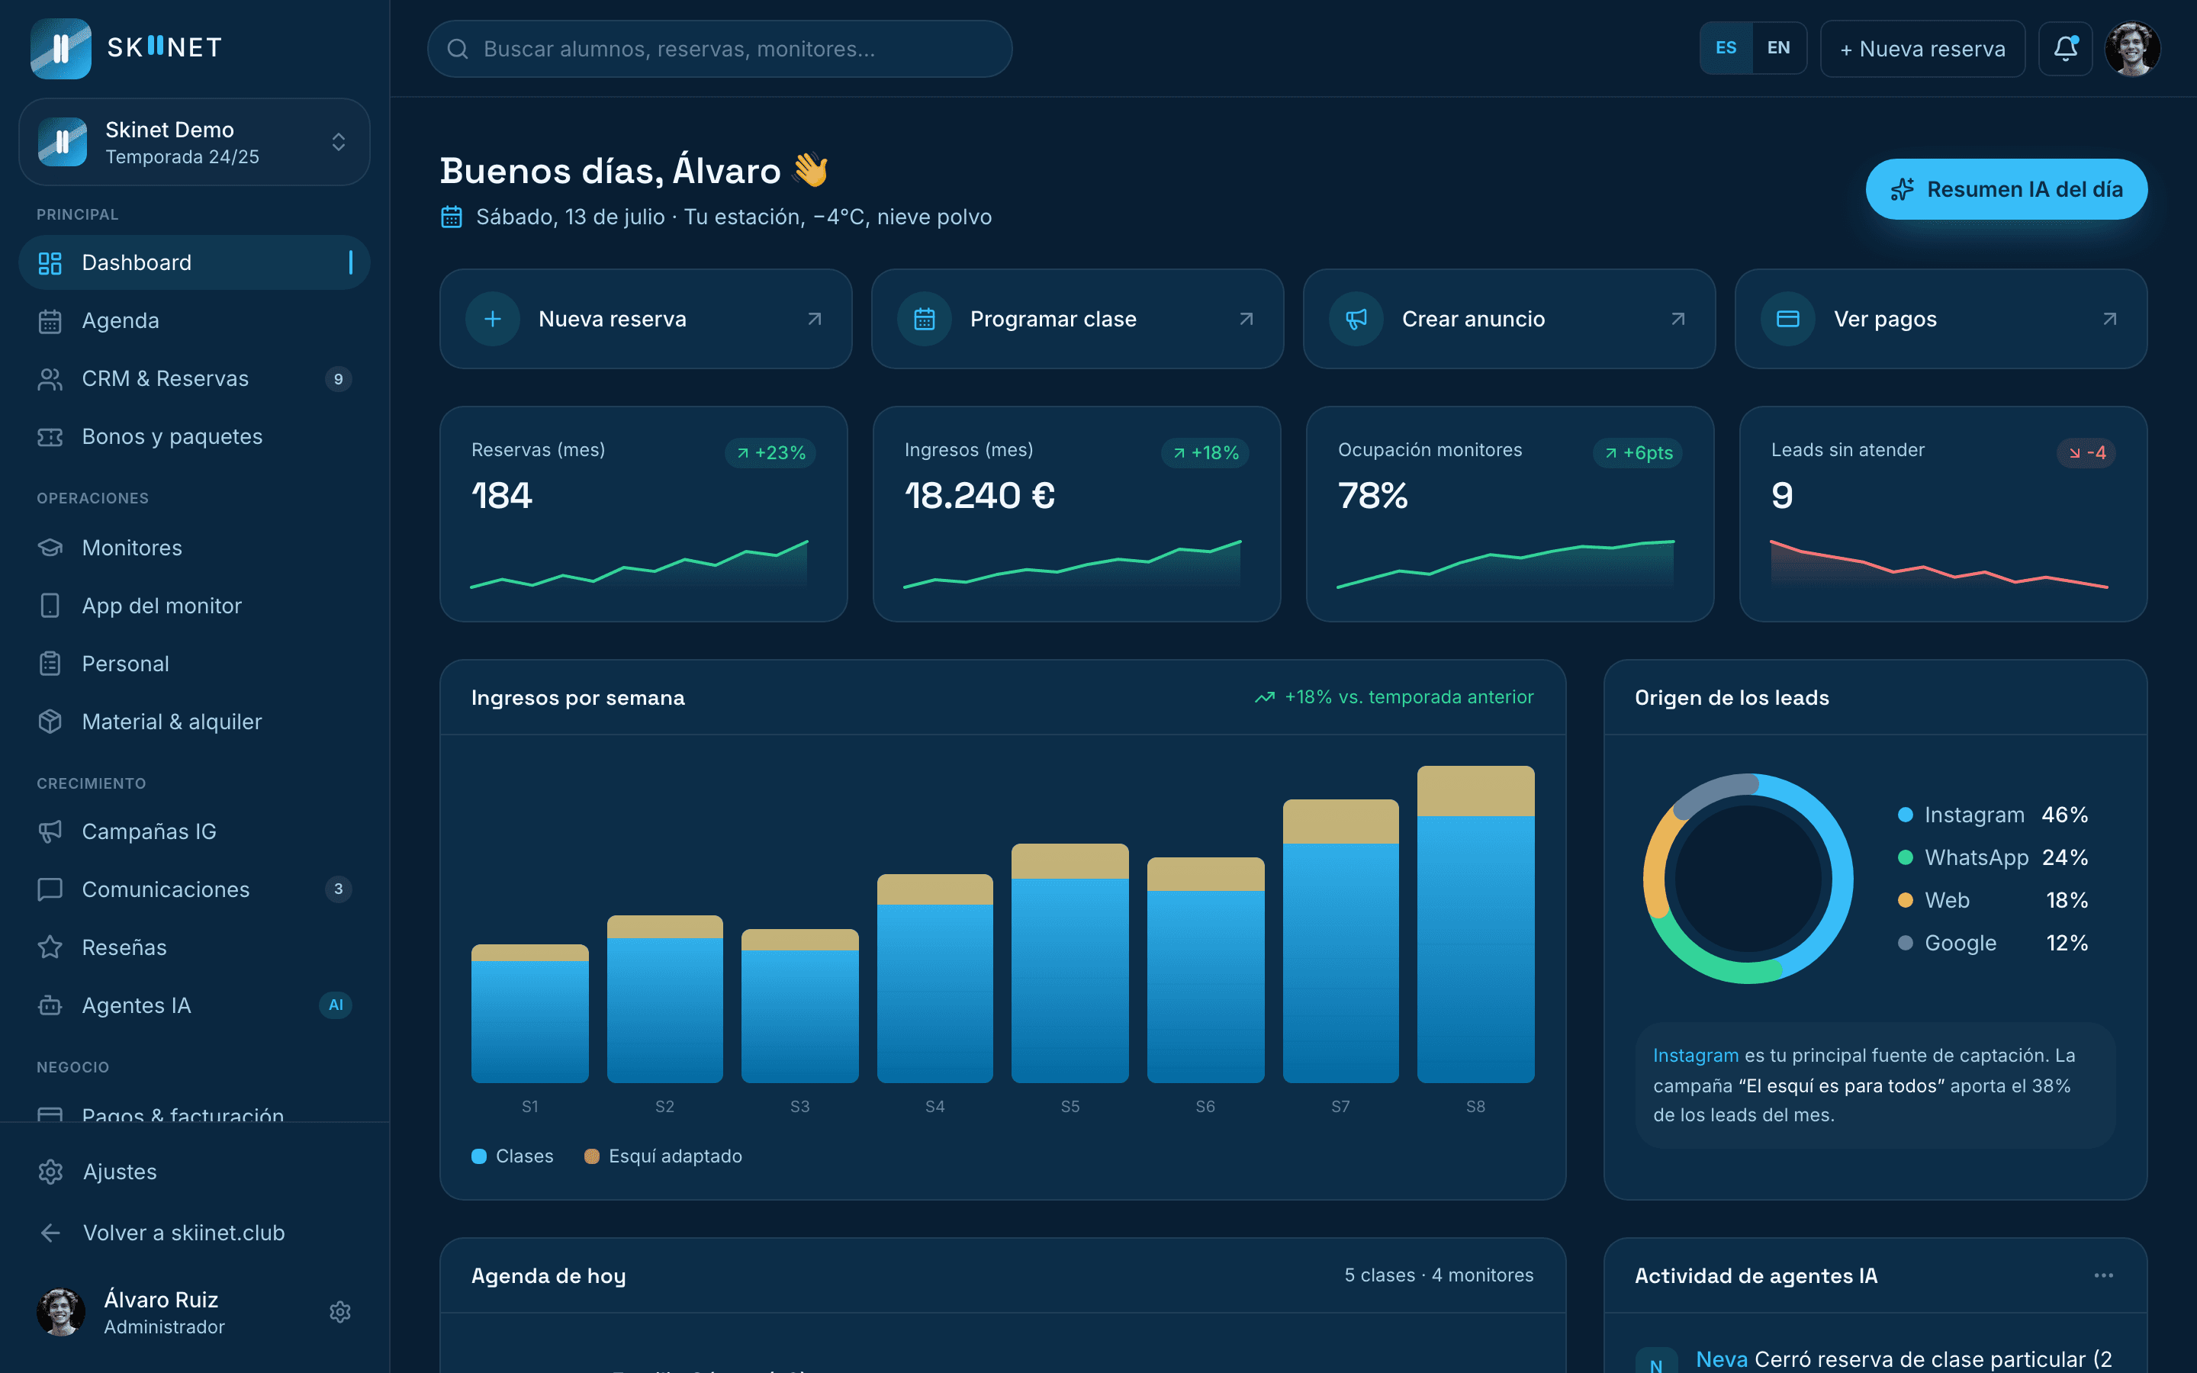Viewport: 2197px width, 1373px height.
Task: Click the back arrow beside Volver a skiinet.club
Action: point(51,1233)
